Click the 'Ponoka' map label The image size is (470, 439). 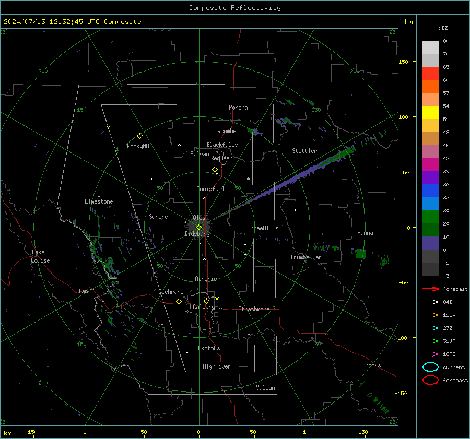click(x=238, y=108)
